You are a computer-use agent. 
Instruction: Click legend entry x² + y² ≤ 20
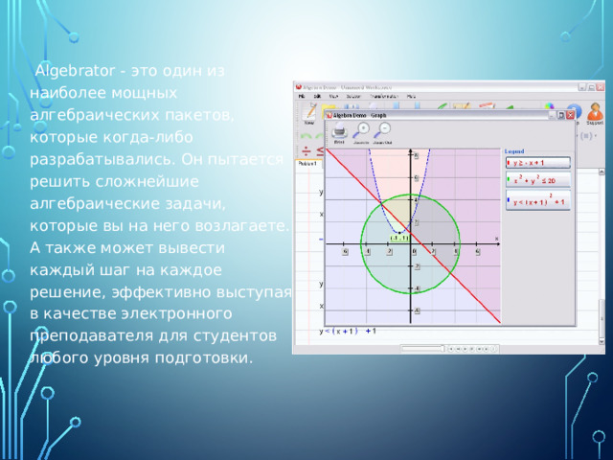point(538,180)
